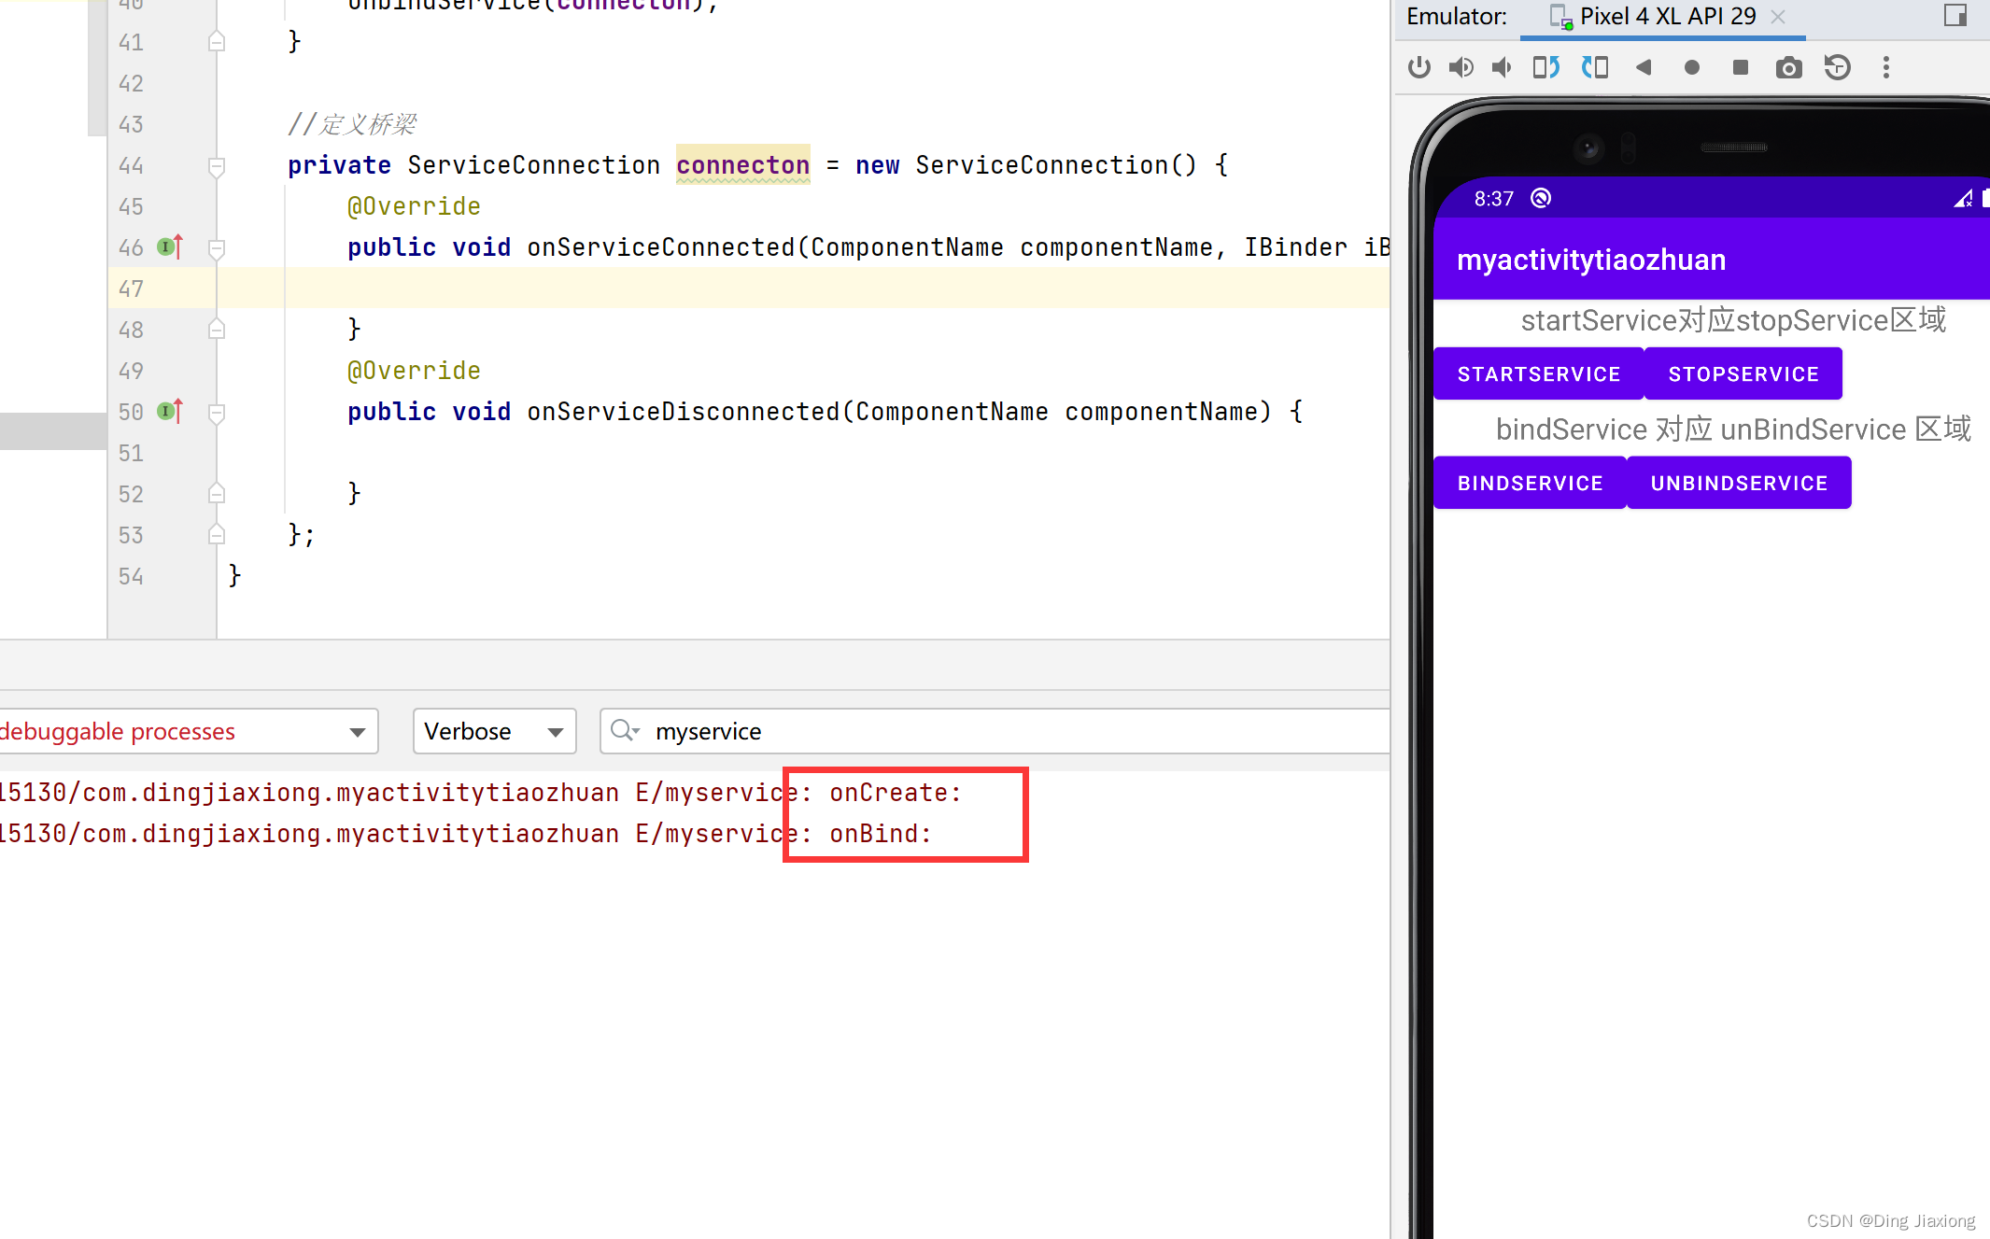
Task: Close the Pixel 4 XL API 29 tab
Action: coord(1779,17)
